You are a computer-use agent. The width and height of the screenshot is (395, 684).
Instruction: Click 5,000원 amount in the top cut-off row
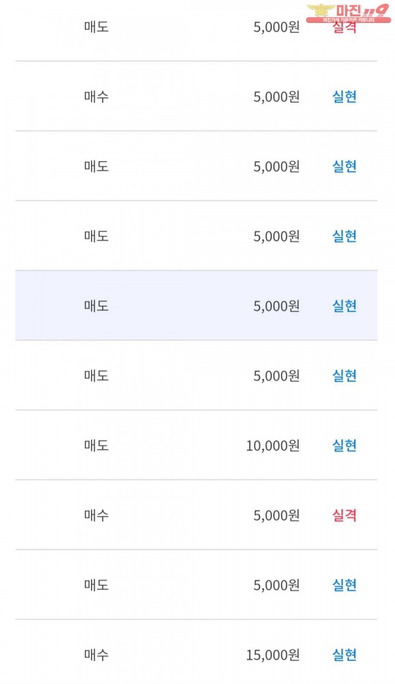click(276, 28)
